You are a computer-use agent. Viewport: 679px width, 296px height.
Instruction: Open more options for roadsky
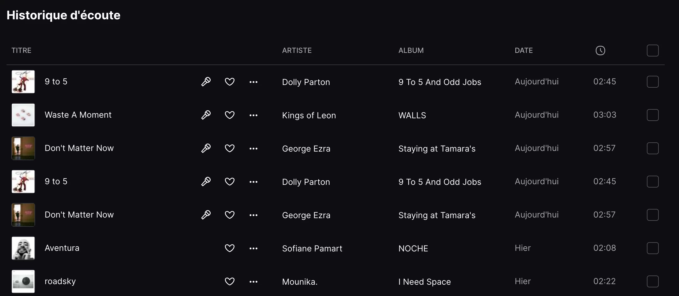(x=254, y=281)
